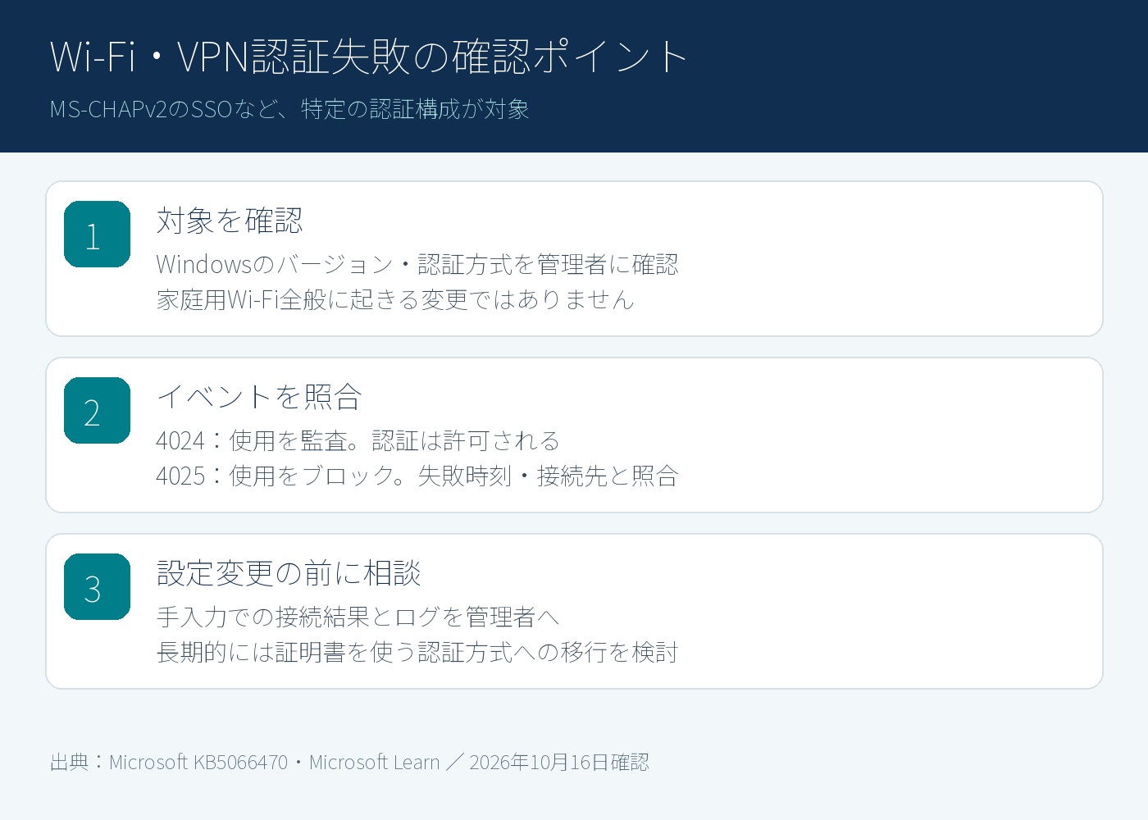Select the line "4024：使用を監査。認証は許可される"
Image resolution: width=1148 pixels, height=820 pixels.
358,440
